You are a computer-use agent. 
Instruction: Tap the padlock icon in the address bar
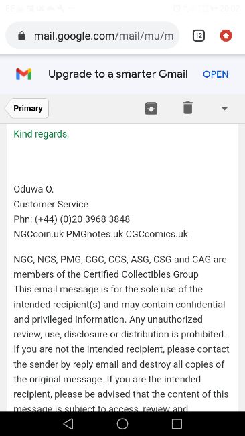click(x=21, y=36)
